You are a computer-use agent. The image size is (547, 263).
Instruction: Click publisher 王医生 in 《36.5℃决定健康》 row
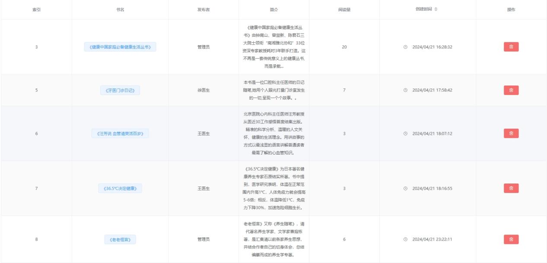(204, 188)
